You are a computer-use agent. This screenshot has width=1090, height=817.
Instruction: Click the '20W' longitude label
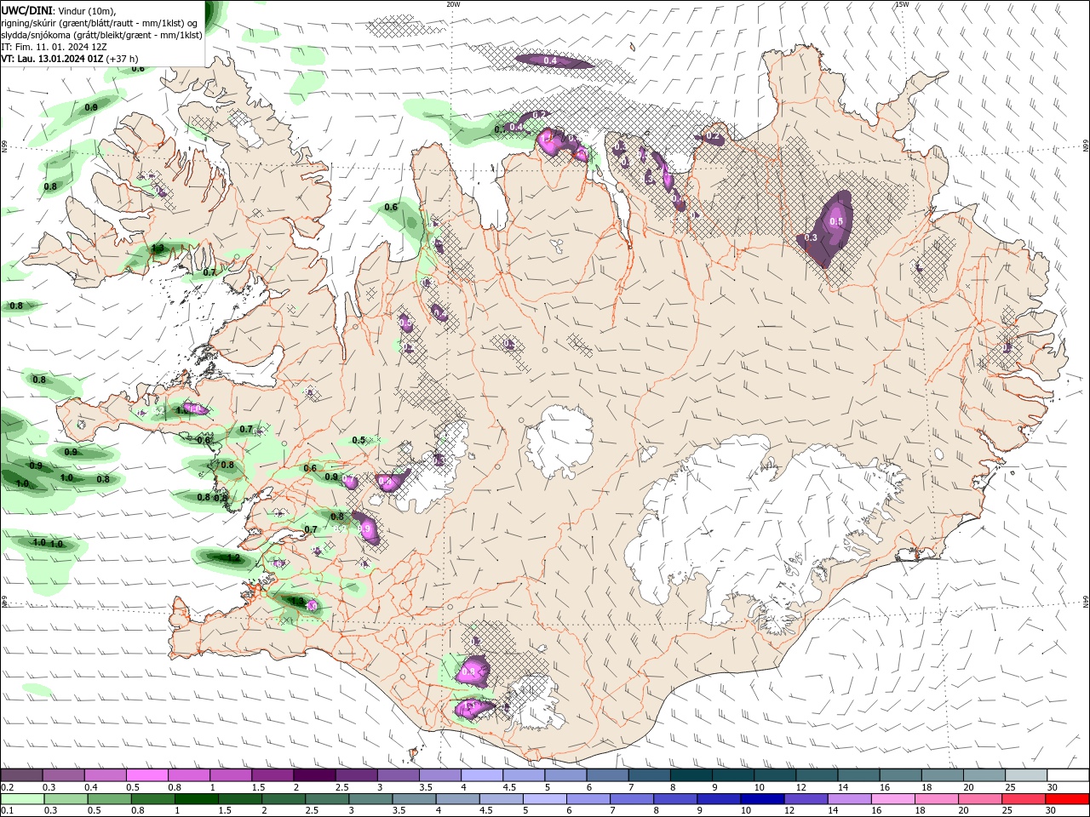(x=453, y=4)
